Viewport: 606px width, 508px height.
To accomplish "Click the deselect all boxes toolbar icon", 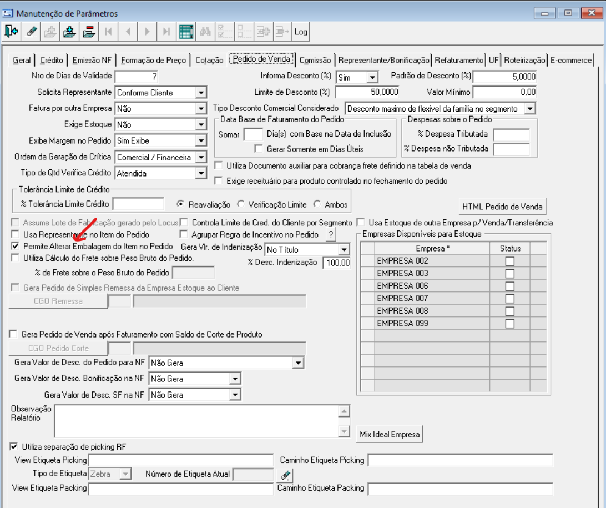I will coord(244,32).
